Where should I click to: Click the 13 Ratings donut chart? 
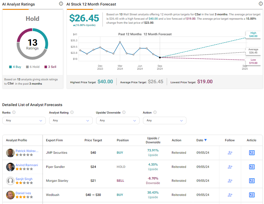point(32,44)
